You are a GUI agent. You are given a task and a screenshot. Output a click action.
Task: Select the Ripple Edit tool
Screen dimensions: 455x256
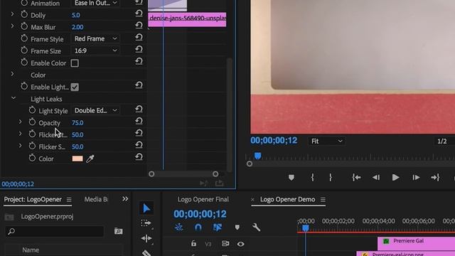[x=146, y=238]
